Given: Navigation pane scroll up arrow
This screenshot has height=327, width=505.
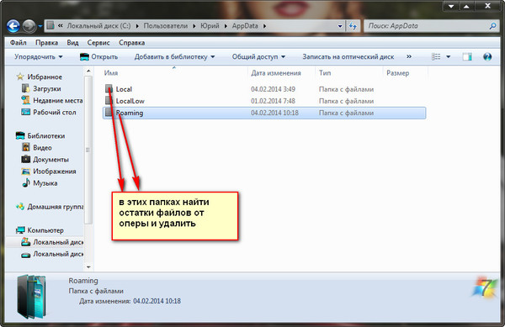Looking at the screenshot, I should tap(88, 71).
